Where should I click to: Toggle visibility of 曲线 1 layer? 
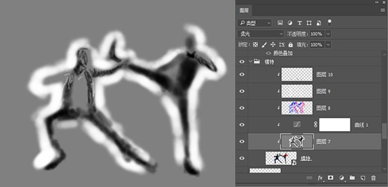coord(242,125)
